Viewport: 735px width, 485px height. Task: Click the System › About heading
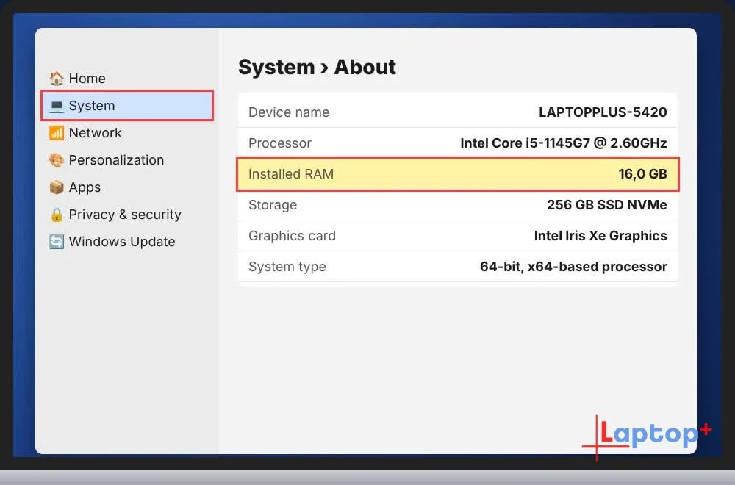(x=317, y=67)
